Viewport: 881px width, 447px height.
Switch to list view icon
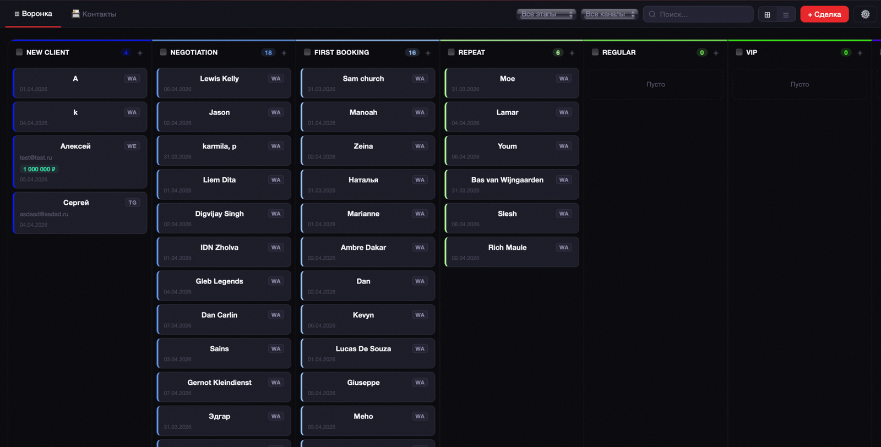(786, 15)
